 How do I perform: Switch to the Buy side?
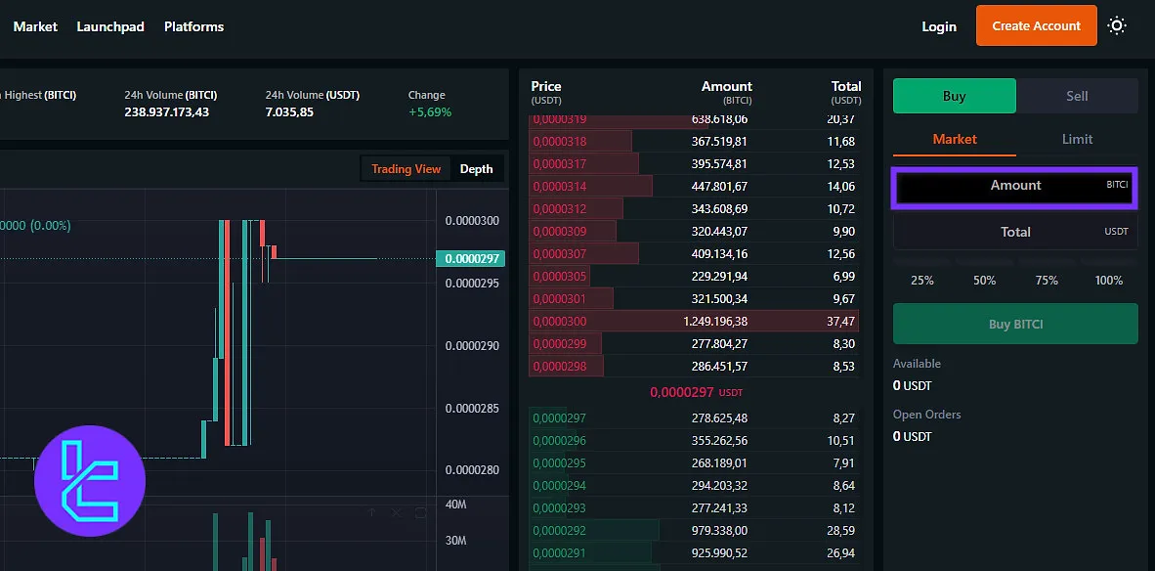(x=954, y=96)
